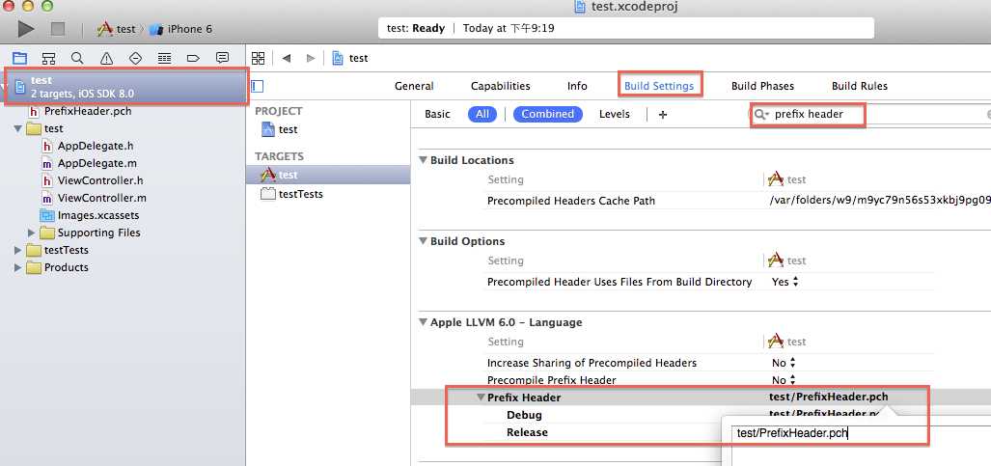This screenshot has height=466, width=991.
Task: Change Precompiled Header Uses Files value Yes
Action: tap(785, 282)
